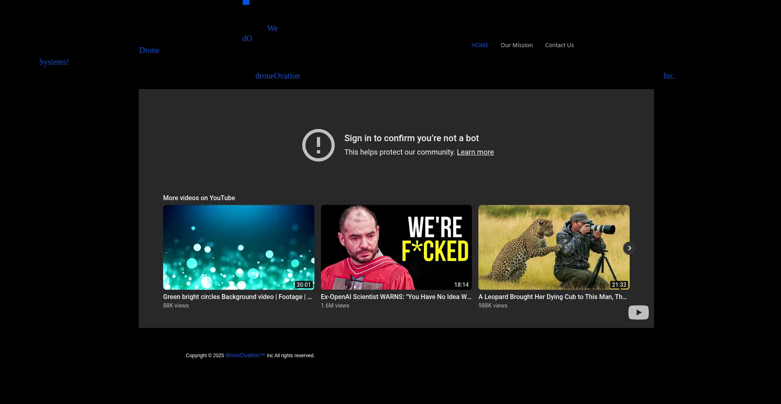Click the '88K views' text

tap(176, 306)
